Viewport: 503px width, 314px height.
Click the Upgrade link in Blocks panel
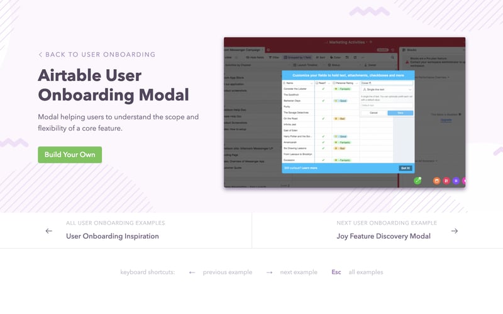[x=446, y=120]
